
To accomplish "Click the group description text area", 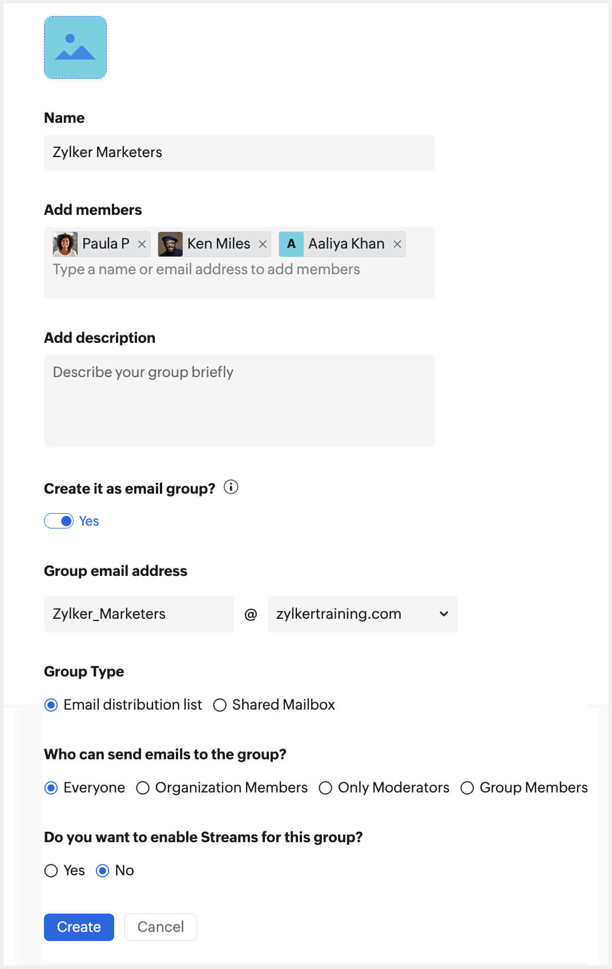I will (239, 400).
